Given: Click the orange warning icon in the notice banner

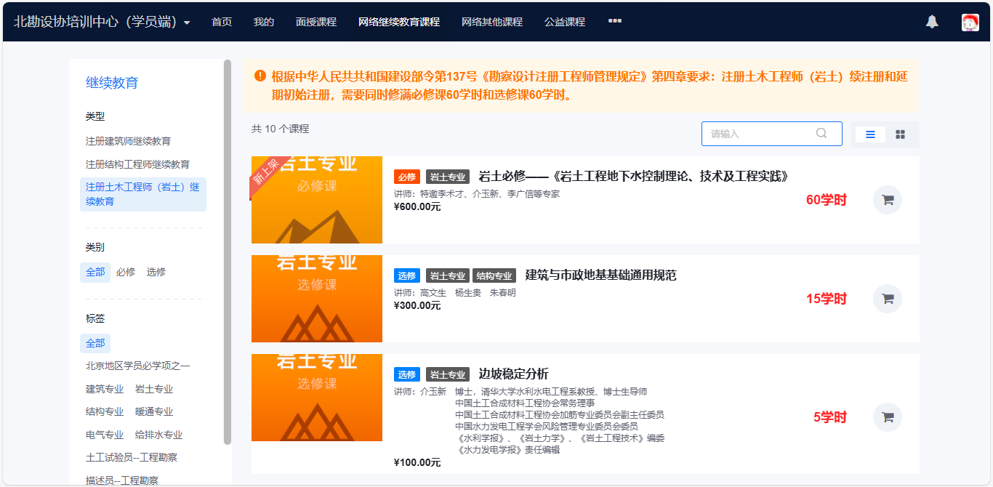Looking at the screenshot, I should pyautogui.click(x=260, y=76).
